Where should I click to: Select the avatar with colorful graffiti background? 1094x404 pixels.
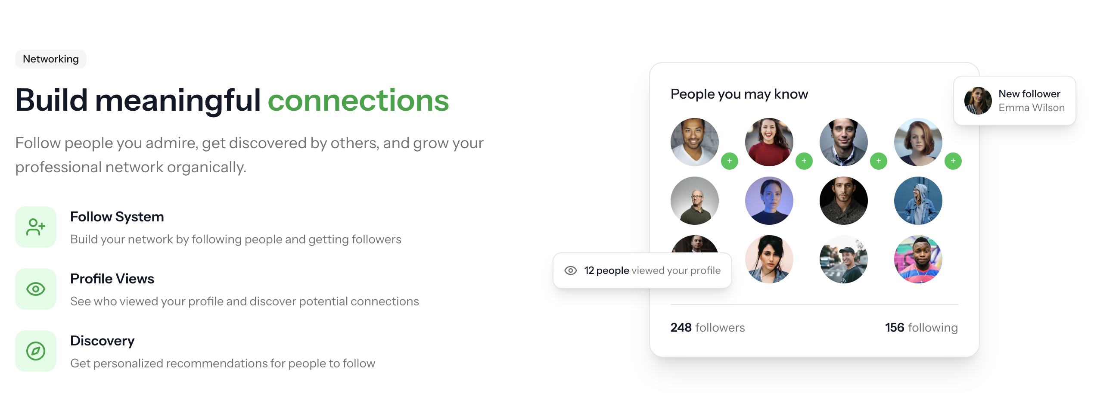[918, 259]
